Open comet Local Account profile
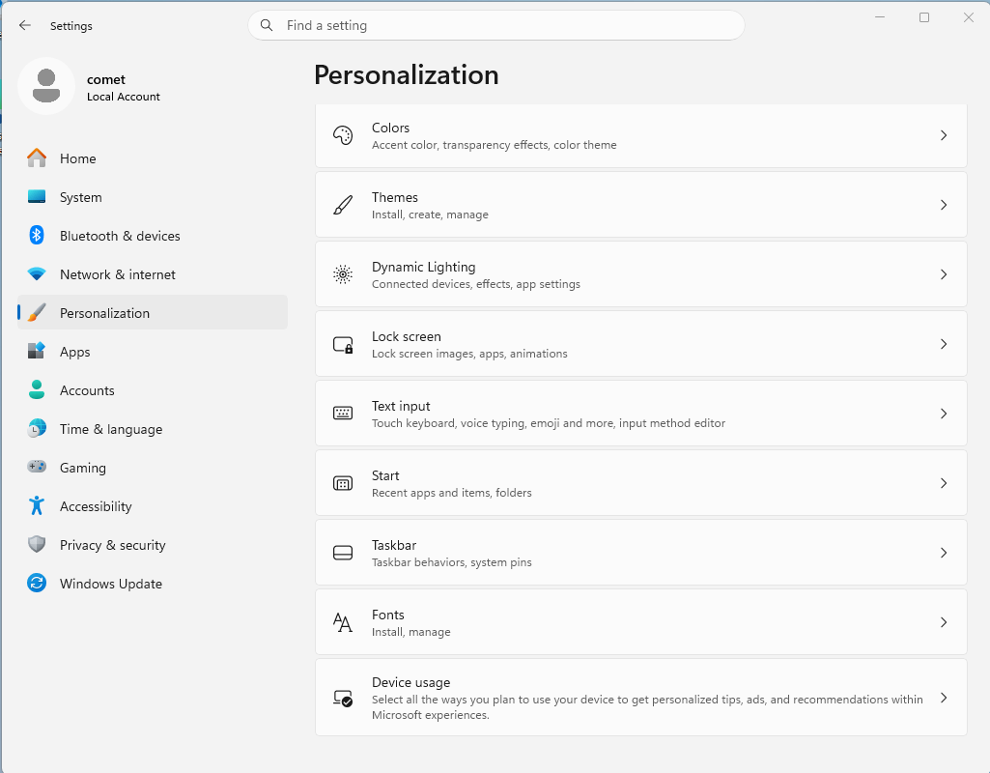Viewport: 990px width, 773px height. [89, 87]
